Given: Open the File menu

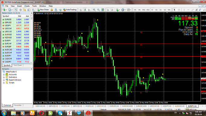Looking at the screenshot, I should 7,6.
